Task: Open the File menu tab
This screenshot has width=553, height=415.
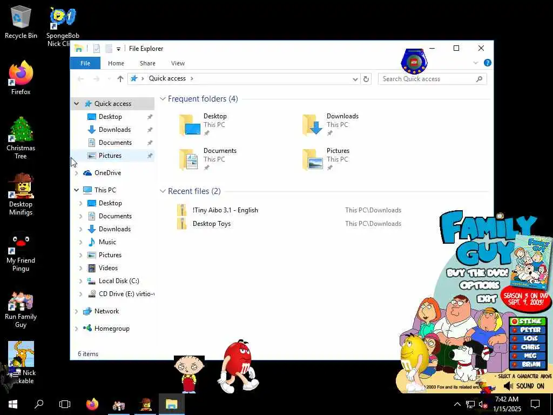Action: tap(85, 63)
